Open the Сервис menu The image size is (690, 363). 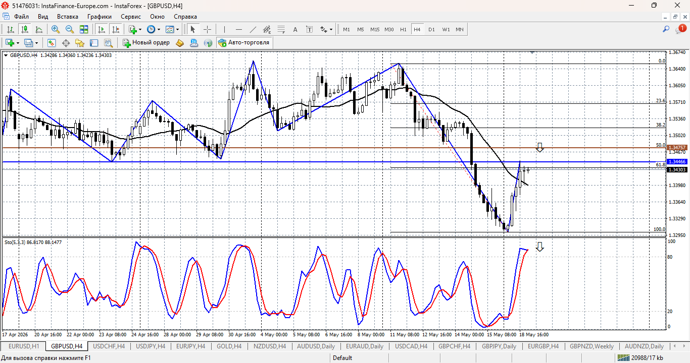131,17
